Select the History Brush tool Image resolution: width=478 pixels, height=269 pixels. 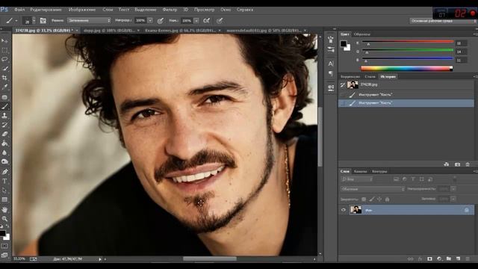coord(4,125)
